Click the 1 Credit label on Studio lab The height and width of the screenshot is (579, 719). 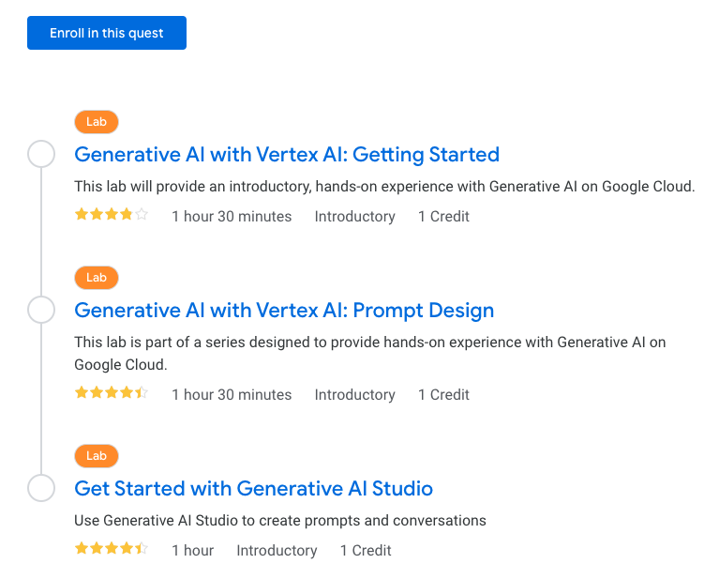tap(366, 551)
